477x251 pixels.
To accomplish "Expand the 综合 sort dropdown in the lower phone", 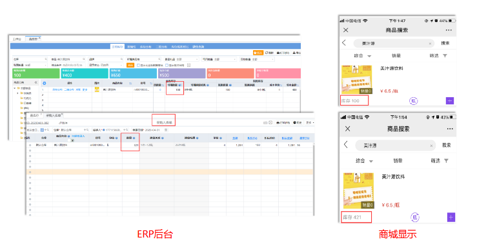I will click(x=364, y=161).
